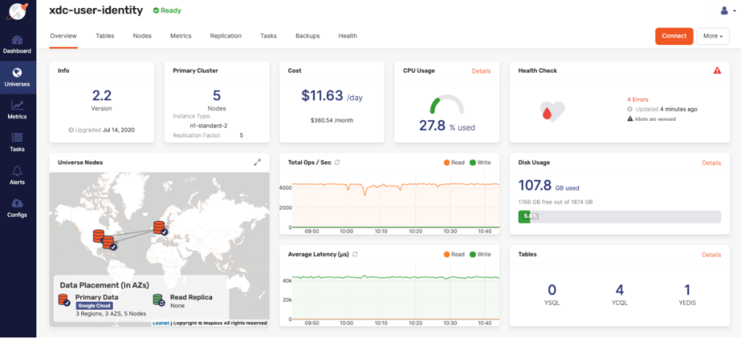
Task: Click the xdc-user-identity universe title
Action: [x=96, y=10]
